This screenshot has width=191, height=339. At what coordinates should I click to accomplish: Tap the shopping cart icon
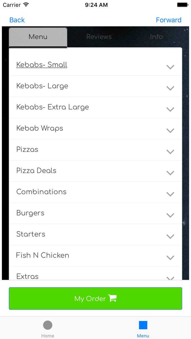(112, 298)
